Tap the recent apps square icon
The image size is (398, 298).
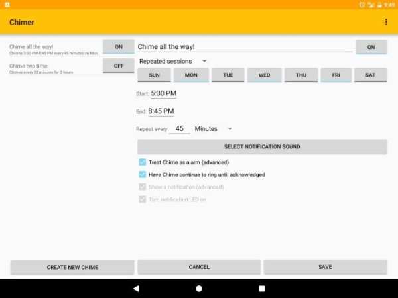262,288
